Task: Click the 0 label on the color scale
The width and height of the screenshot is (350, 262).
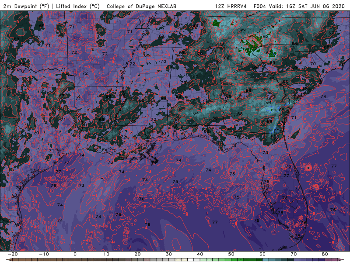Action: (x=75, y=254)
